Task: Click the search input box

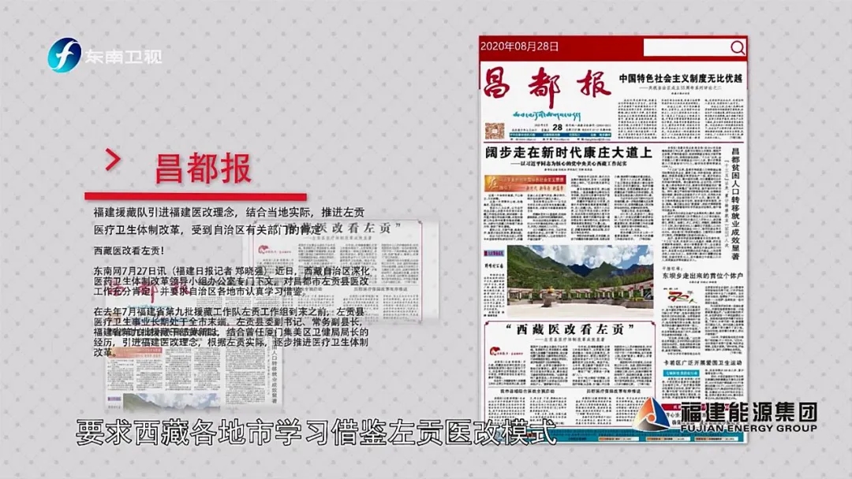Action: click(x=685, y=48)
